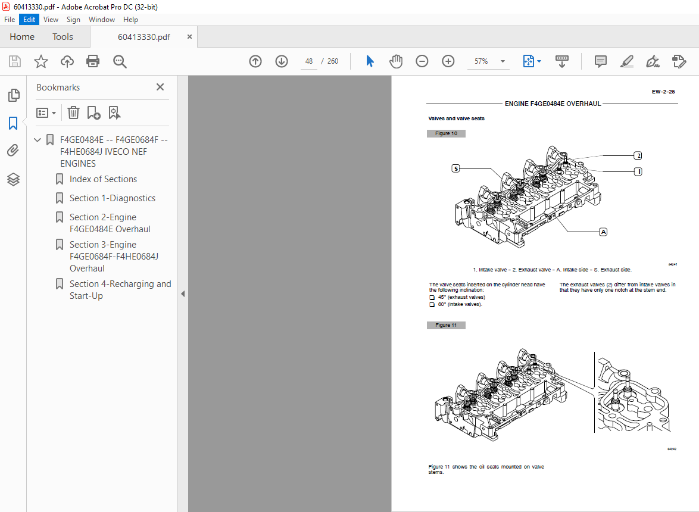Click the Figure 11 engine diagram
Viewport: 699px width, 512px height.
553,394
